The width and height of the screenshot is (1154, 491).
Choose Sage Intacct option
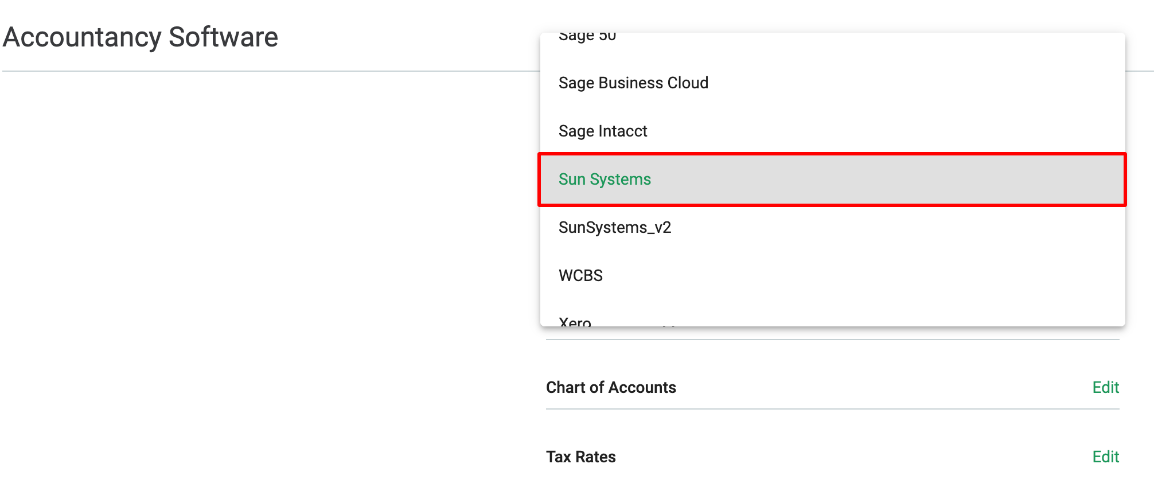click(x=832, y=131)
